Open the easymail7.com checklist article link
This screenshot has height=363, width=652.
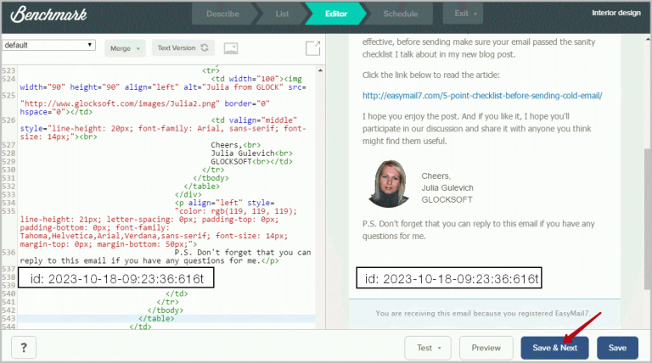482,96
